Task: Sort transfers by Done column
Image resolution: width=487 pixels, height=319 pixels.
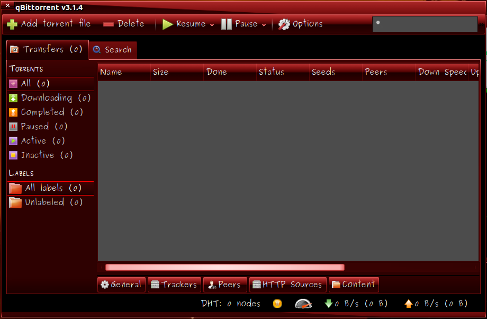Action: point(230,72)
